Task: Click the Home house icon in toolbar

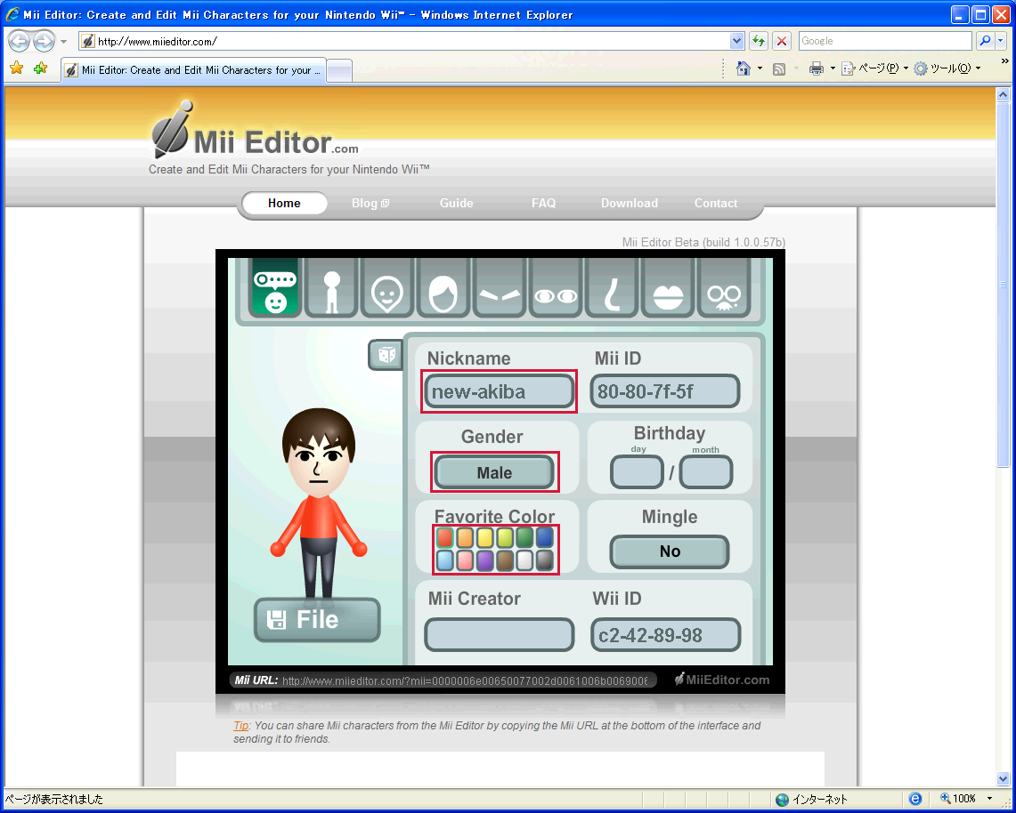Action: [744, 68]
